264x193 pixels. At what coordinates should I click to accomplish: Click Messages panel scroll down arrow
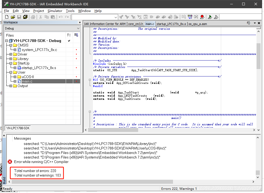point(258,177)
